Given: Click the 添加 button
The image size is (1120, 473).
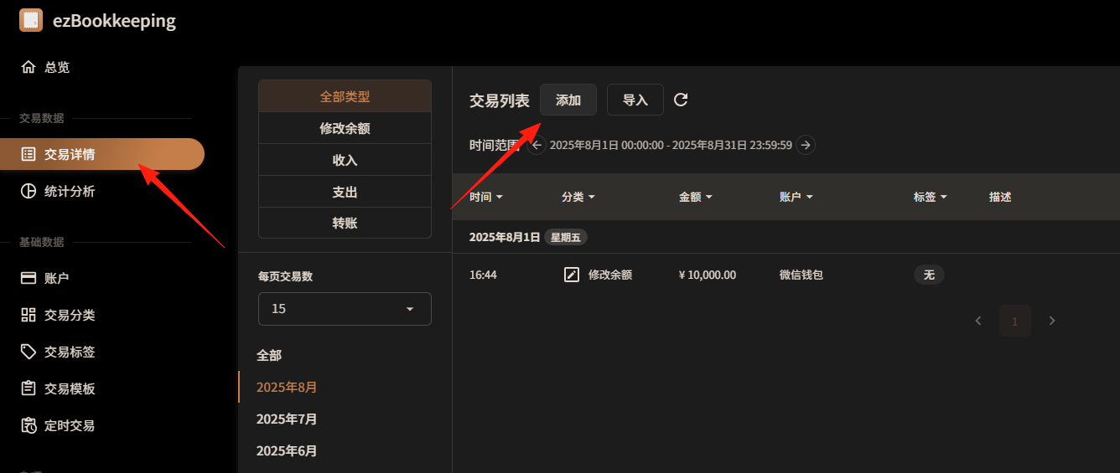Looking at the screenshot, I should click(568, 100).
